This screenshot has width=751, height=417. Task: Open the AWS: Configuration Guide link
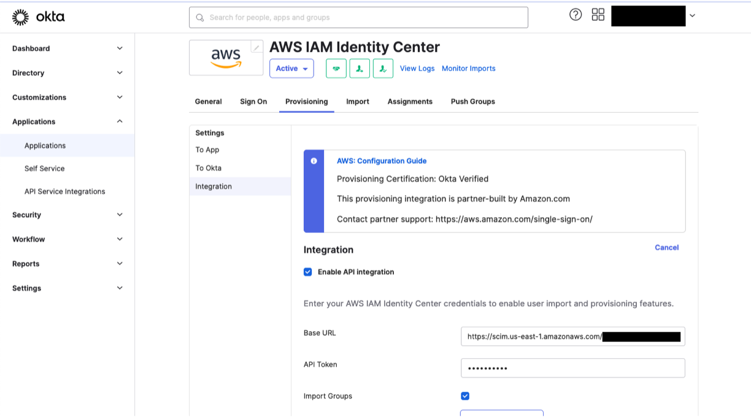point(382,161)
